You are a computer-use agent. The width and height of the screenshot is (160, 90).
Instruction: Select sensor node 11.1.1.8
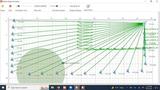12,59
